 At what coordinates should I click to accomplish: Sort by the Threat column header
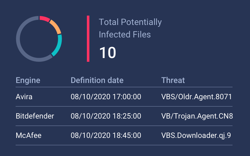click(x=173, y=80)
